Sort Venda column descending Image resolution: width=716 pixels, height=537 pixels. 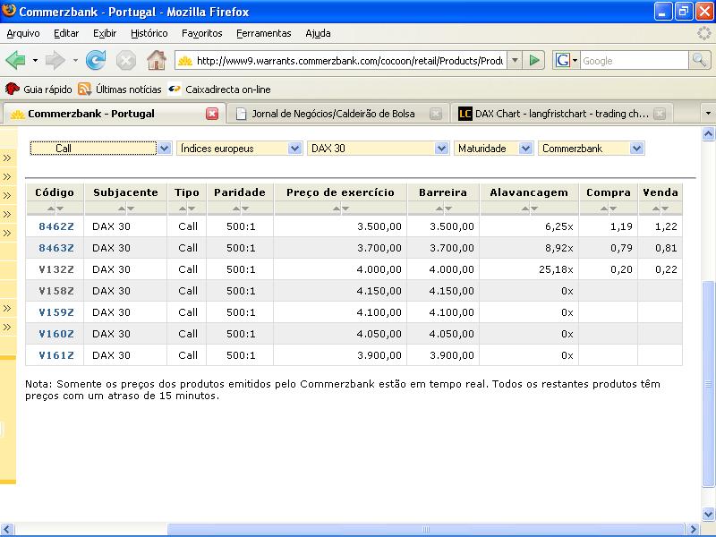pyautogui.click(x=665, y=209)
